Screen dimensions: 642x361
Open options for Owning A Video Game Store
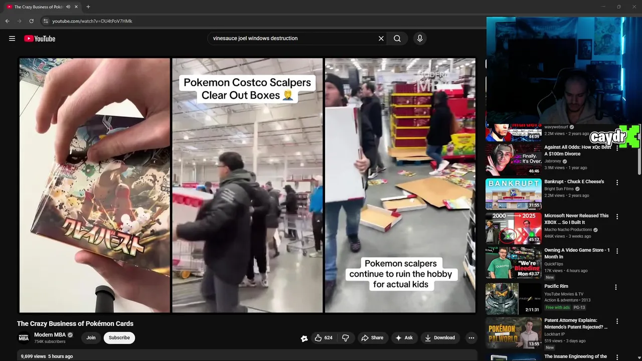click(617, 251)
